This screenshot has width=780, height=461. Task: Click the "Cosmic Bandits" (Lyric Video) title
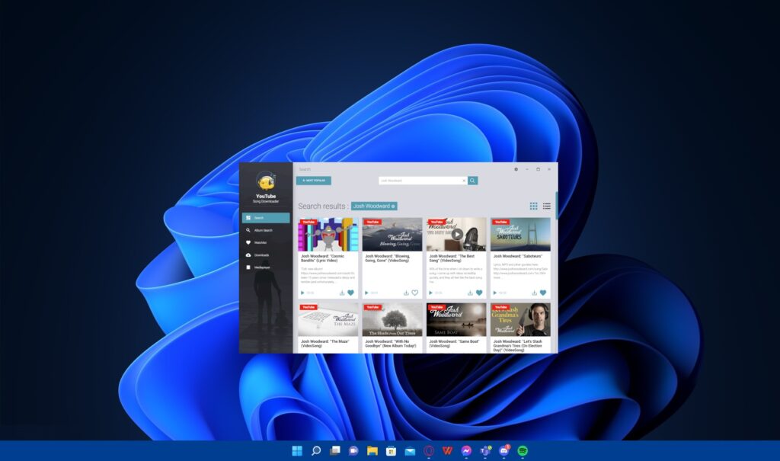tap(322, 258)
